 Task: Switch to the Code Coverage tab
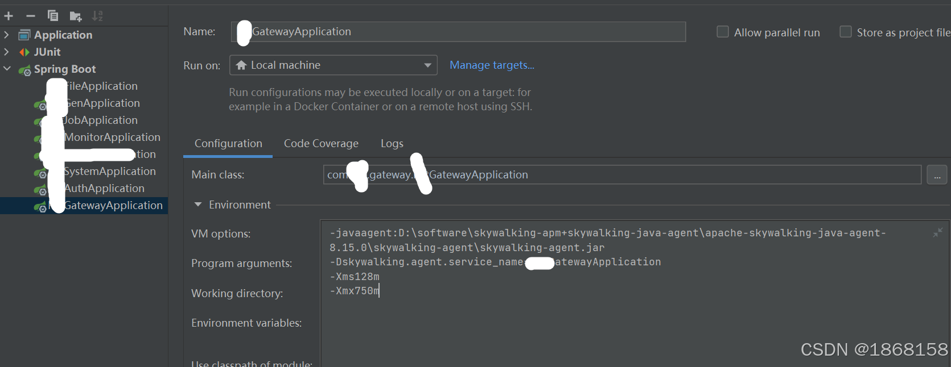(321, 144)
